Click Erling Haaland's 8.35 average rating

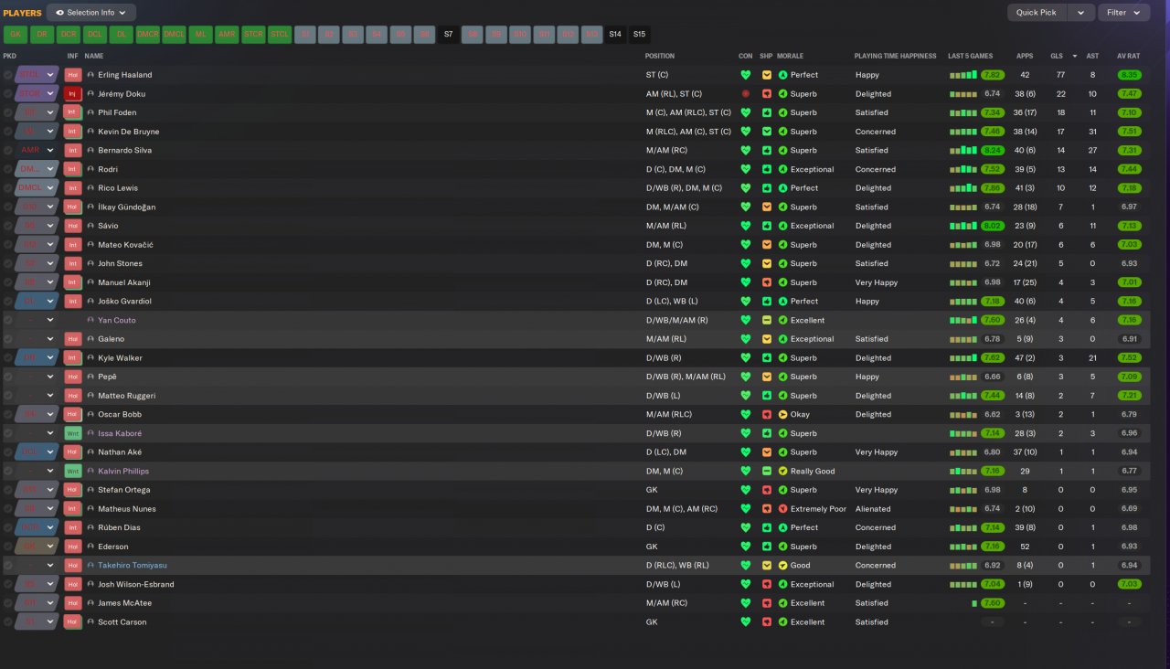(x=1130, y=75)
